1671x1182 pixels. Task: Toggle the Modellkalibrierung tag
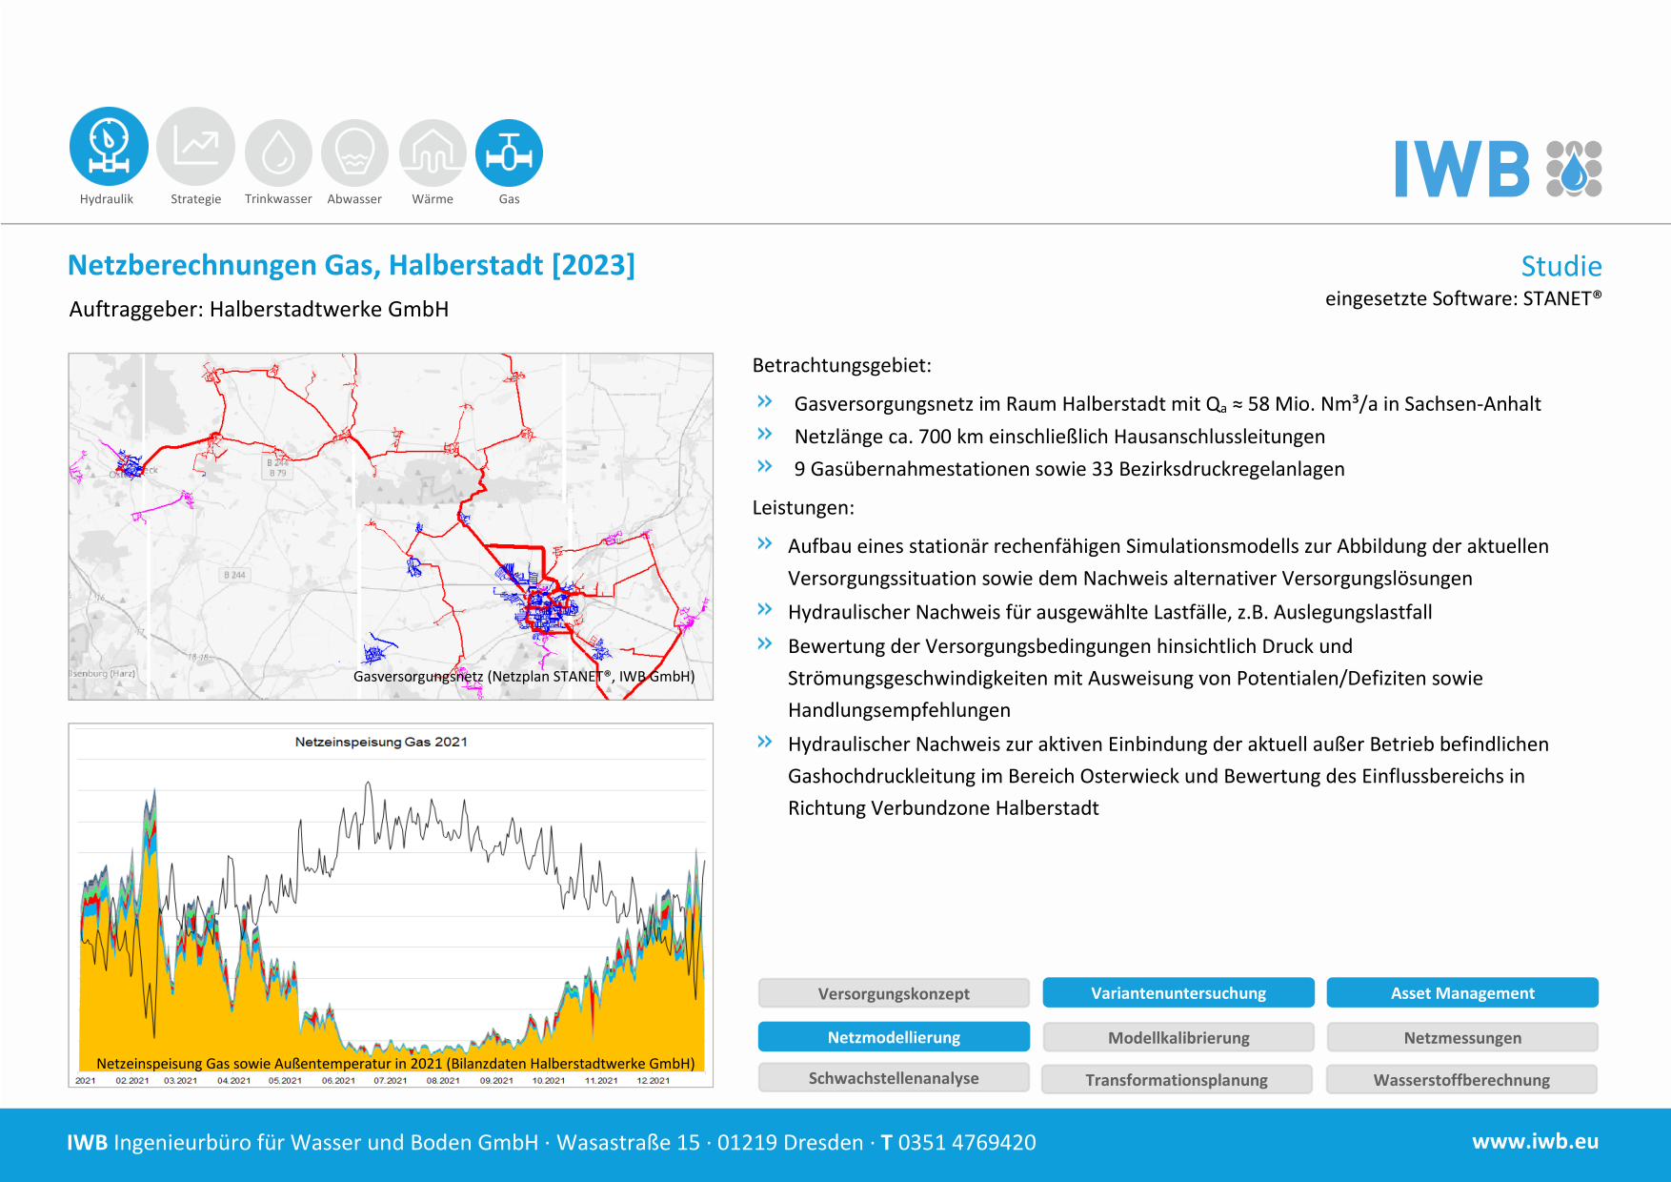1178,1037
